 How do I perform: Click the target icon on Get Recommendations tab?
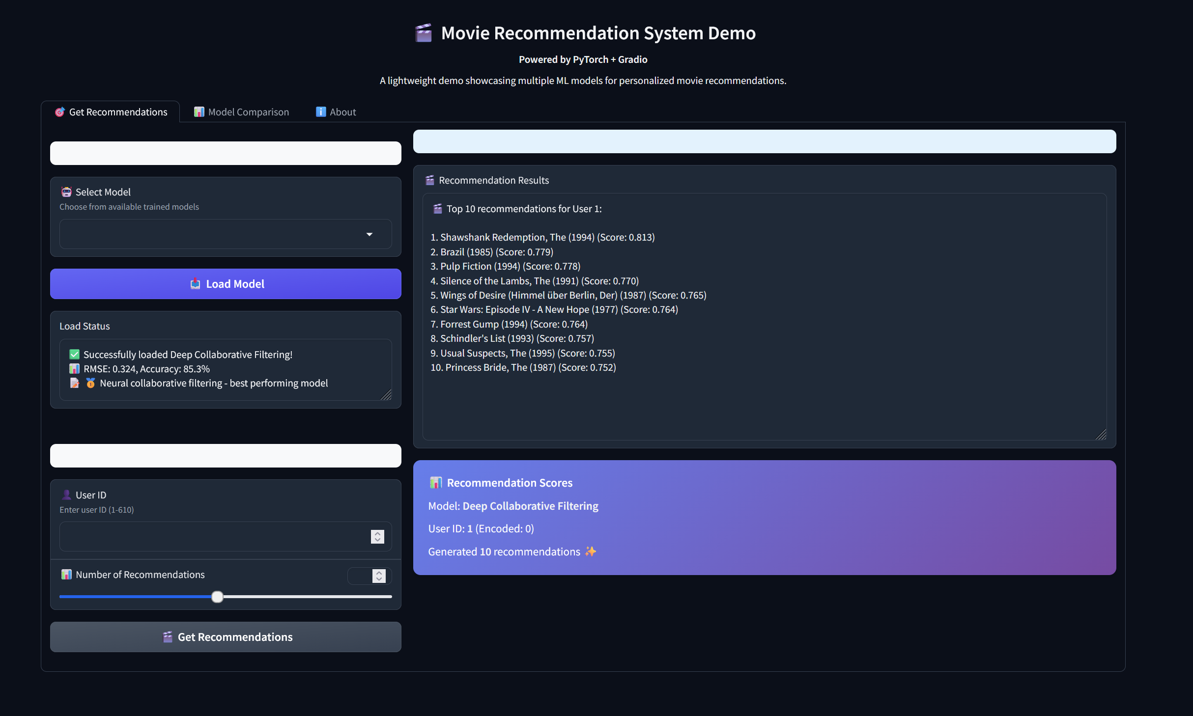60,112
